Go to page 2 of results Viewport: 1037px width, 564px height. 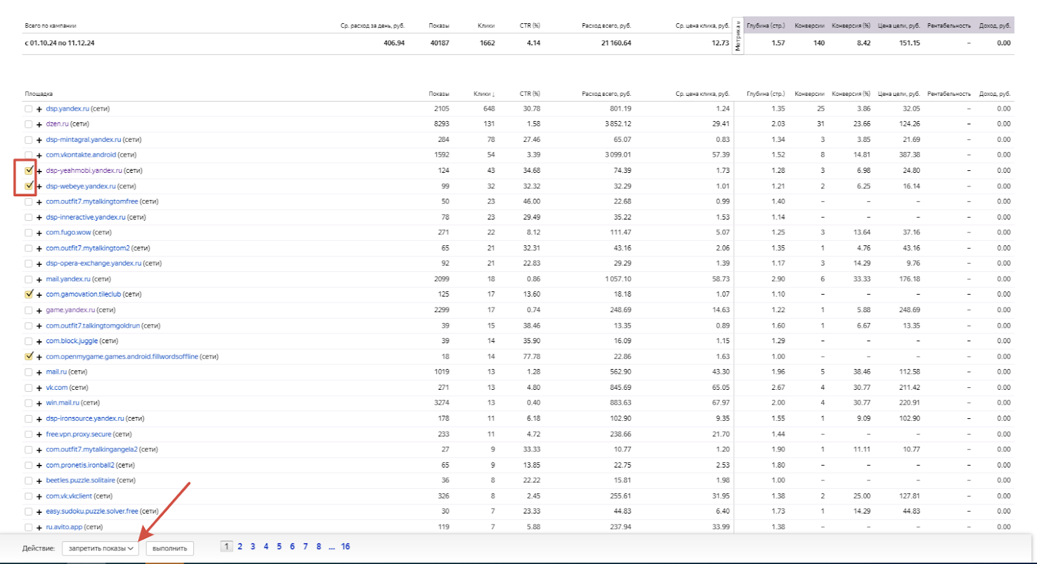point(240,547)
